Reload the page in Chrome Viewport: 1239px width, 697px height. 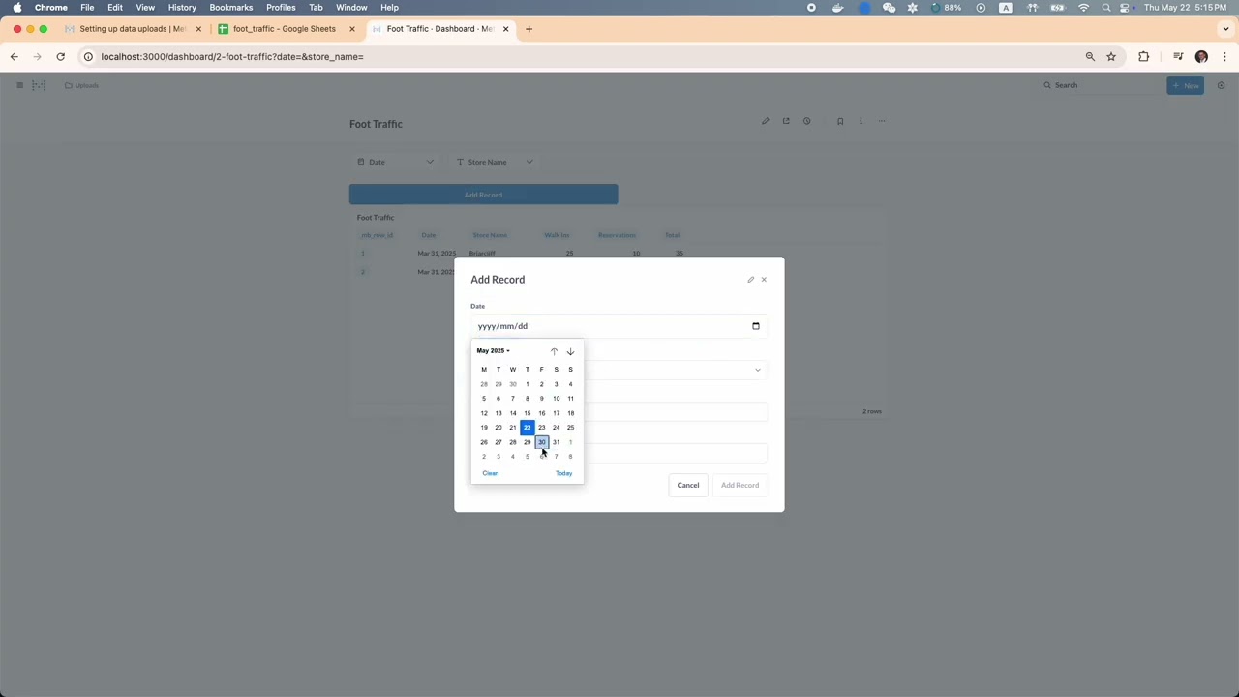(x=60, y=56)
